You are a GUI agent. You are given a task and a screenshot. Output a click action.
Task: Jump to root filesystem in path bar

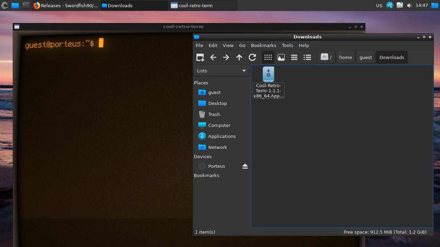pyautogui.click(x=326, y=58)
